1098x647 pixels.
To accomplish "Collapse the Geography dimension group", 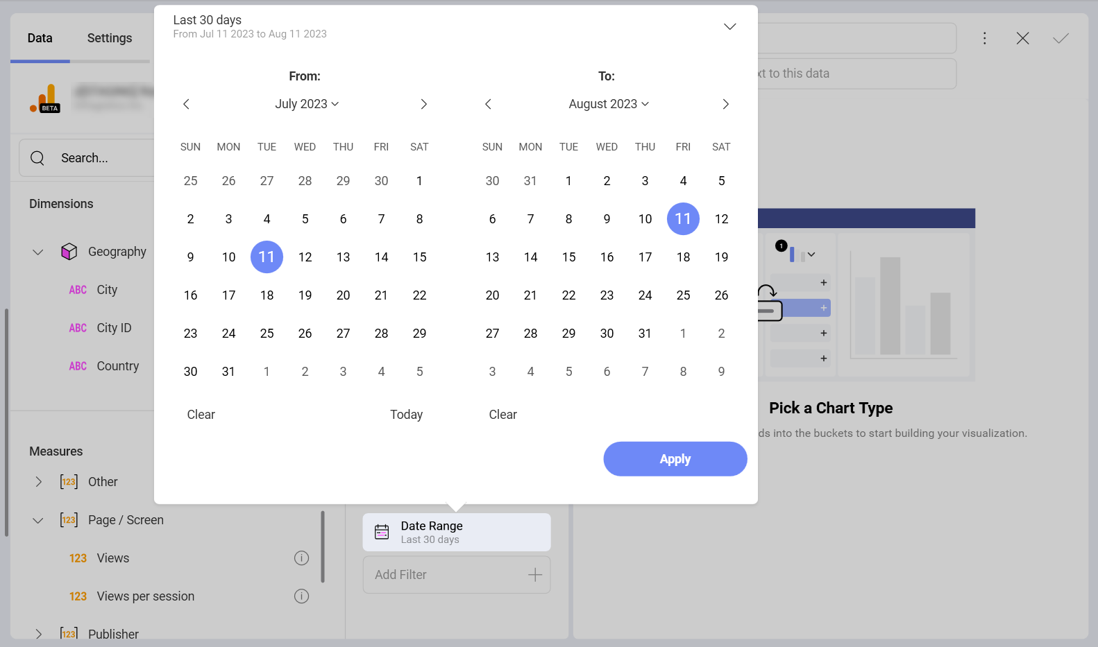I will pos(38,252).
